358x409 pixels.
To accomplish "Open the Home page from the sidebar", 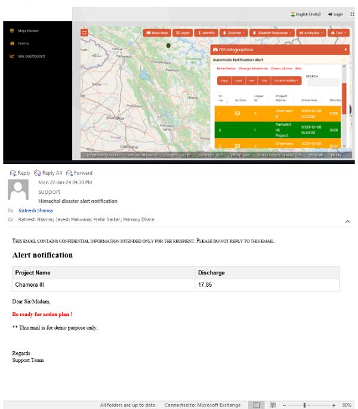I will pos(23,44).
